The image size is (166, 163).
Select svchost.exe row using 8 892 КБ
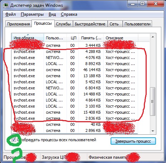(75, 64)
